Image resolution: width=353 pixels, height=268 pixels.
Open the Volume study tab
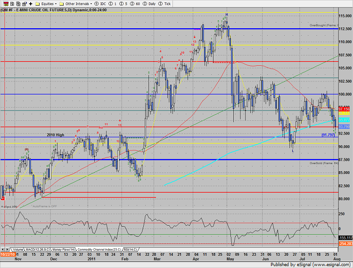(x=18, y=250)
